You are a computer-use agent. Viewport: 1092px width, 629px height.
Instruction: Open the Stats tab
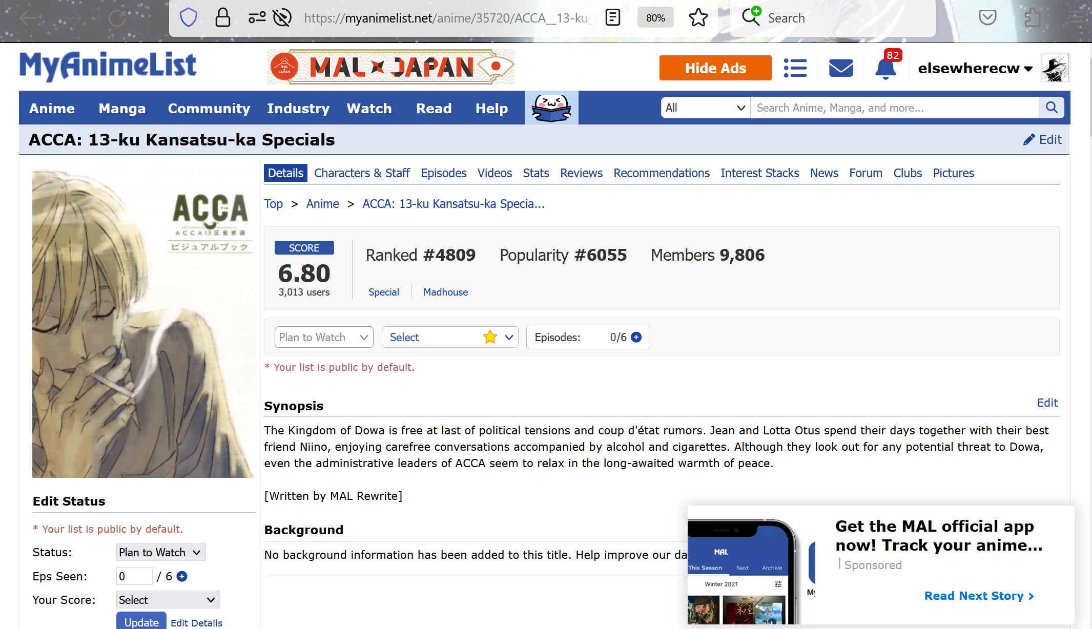point(536,173)
